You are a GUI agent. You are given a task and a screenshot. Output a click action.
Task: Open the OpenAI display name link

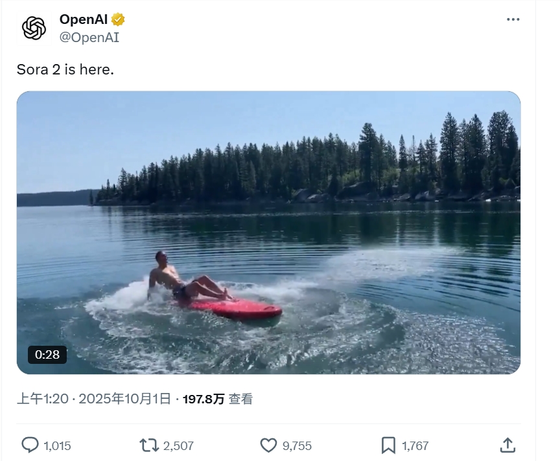[x=84, y=19]
